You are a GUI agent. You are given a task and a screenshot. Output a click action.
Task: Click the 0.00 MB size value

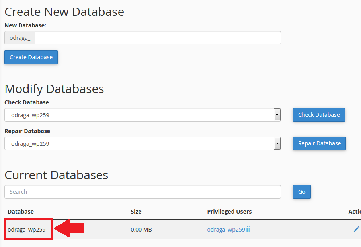click(x=141, y=229)
